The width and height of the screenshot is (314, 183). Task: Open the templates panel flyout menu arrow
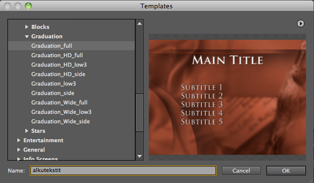pyautogui.click(x=301, y=24)
